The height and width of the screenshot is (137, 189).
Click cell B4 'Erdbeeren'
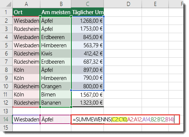point(56,37)
